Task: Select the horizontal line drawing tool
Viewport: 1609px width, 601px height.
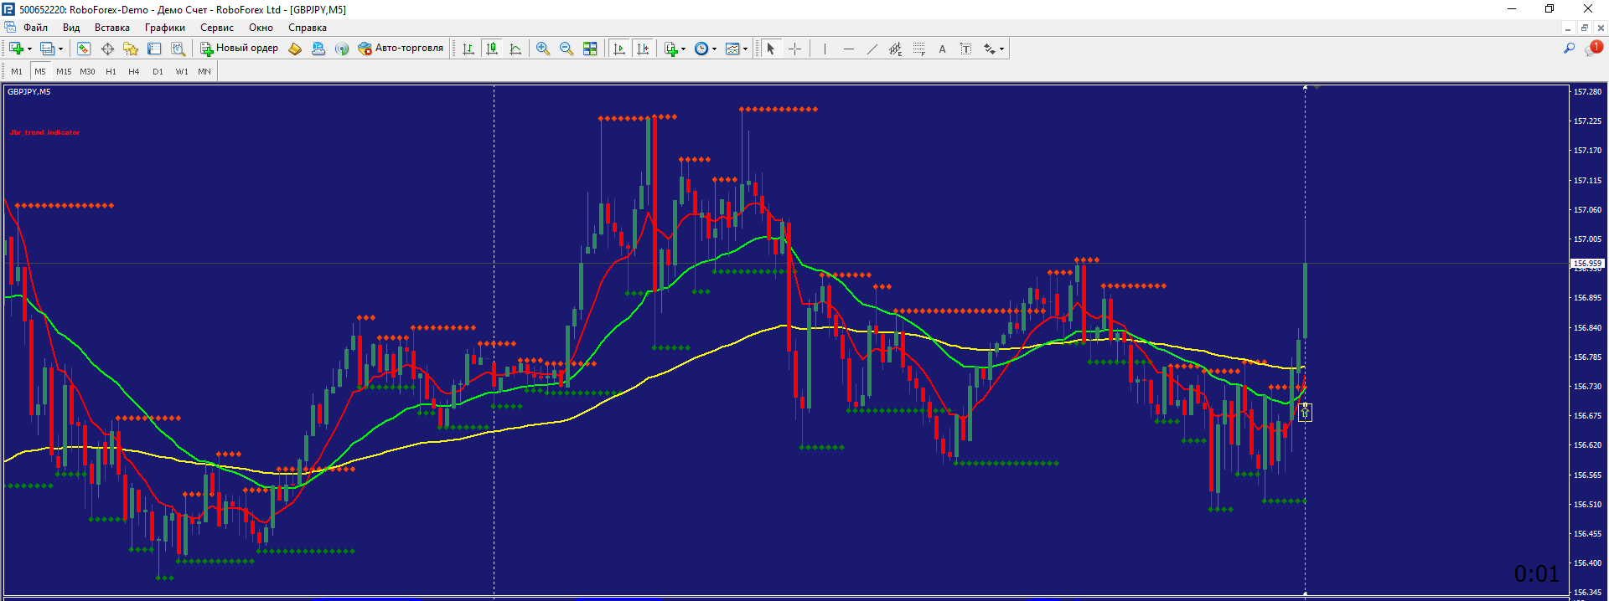Action: 848,49
